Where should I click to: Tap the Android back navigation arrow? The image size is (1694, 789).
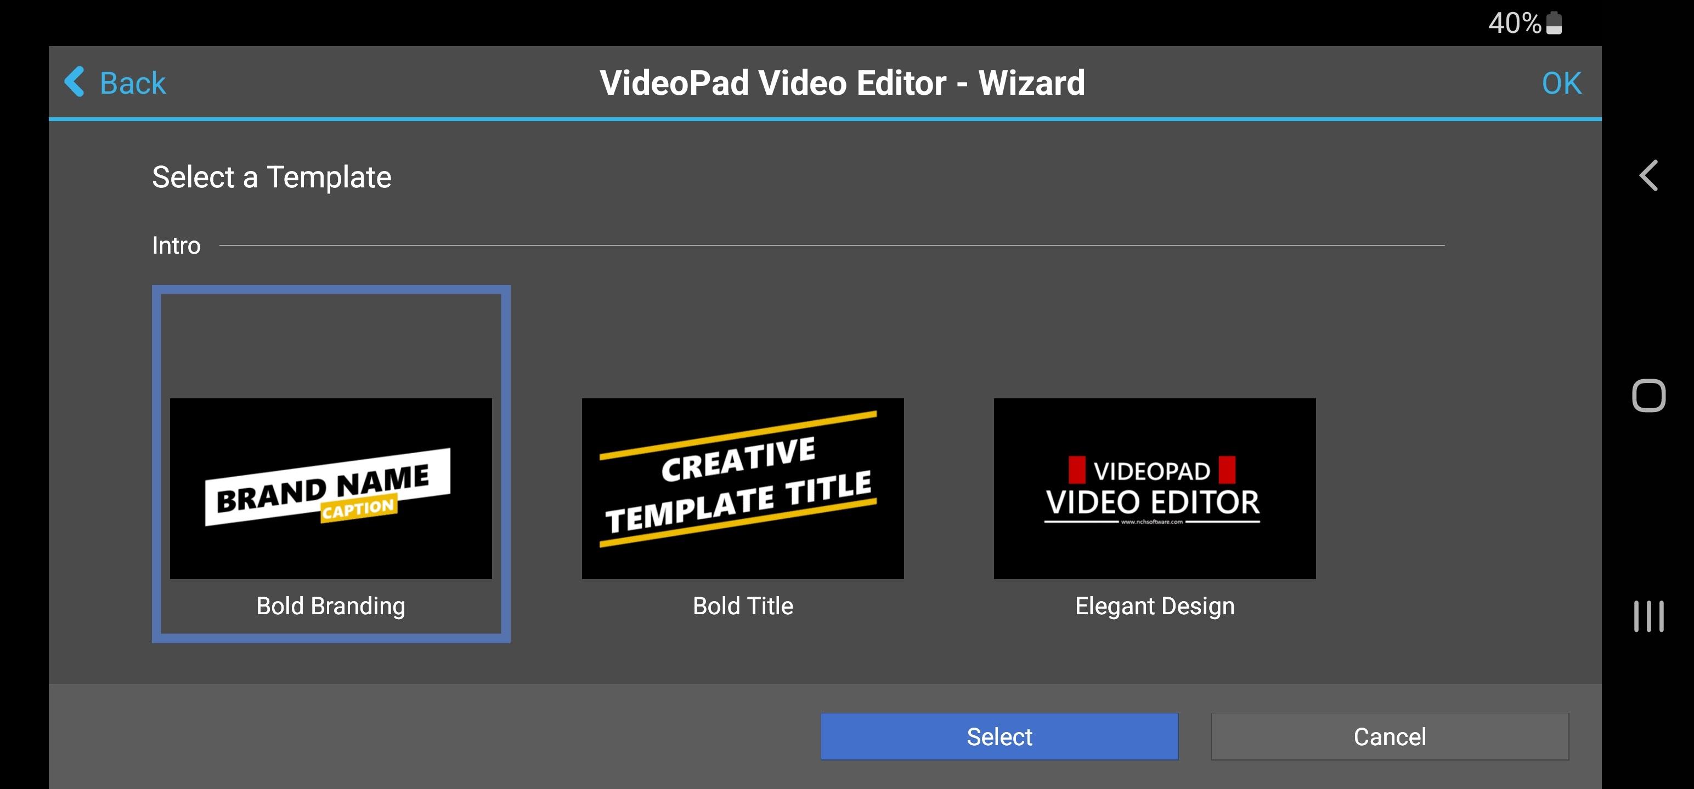coord(1648,175)
